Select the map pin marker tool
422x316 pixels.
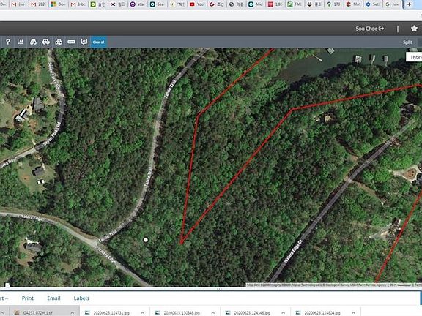[x=8, y=42]
